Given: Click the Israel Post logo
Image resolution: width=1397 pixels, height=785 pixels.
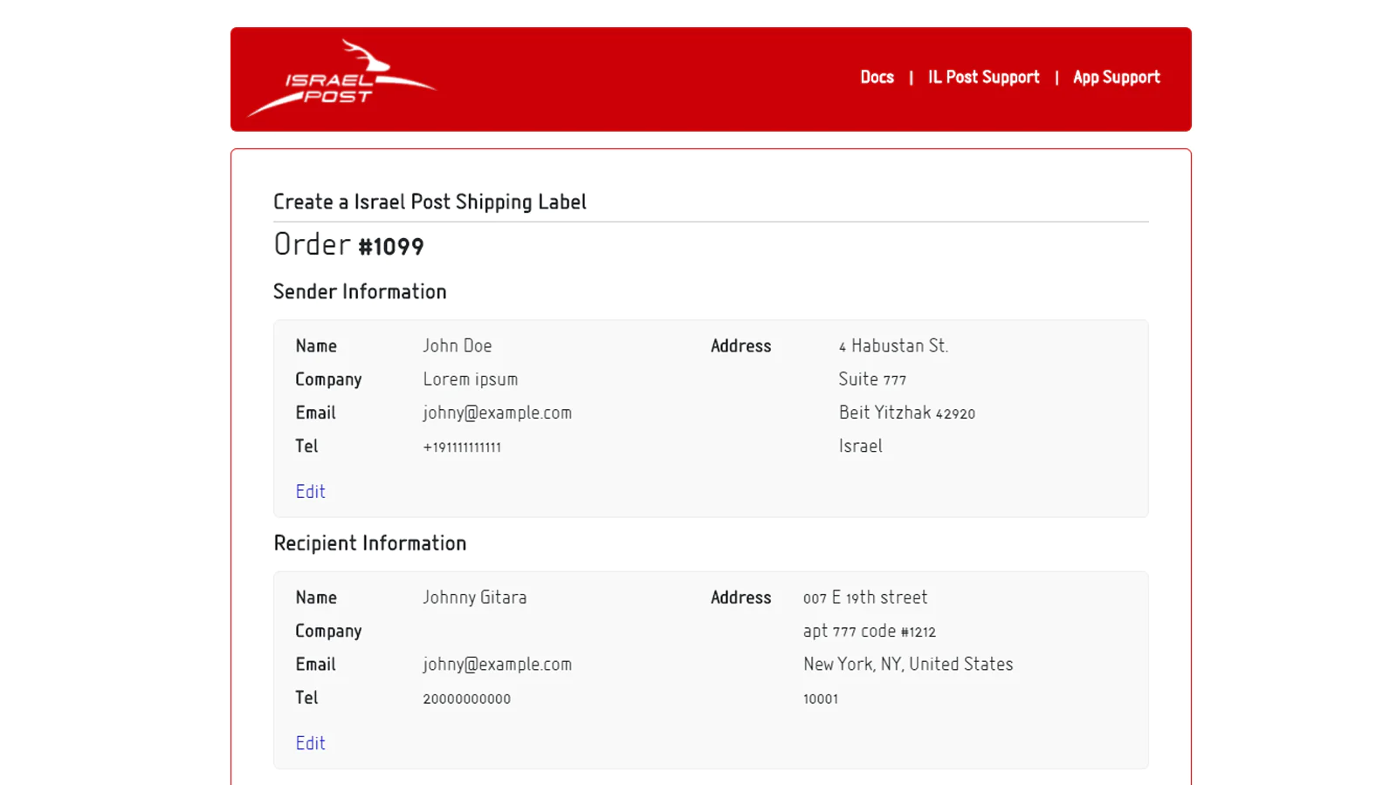Looking at the screenshot, I should [341, 80].
